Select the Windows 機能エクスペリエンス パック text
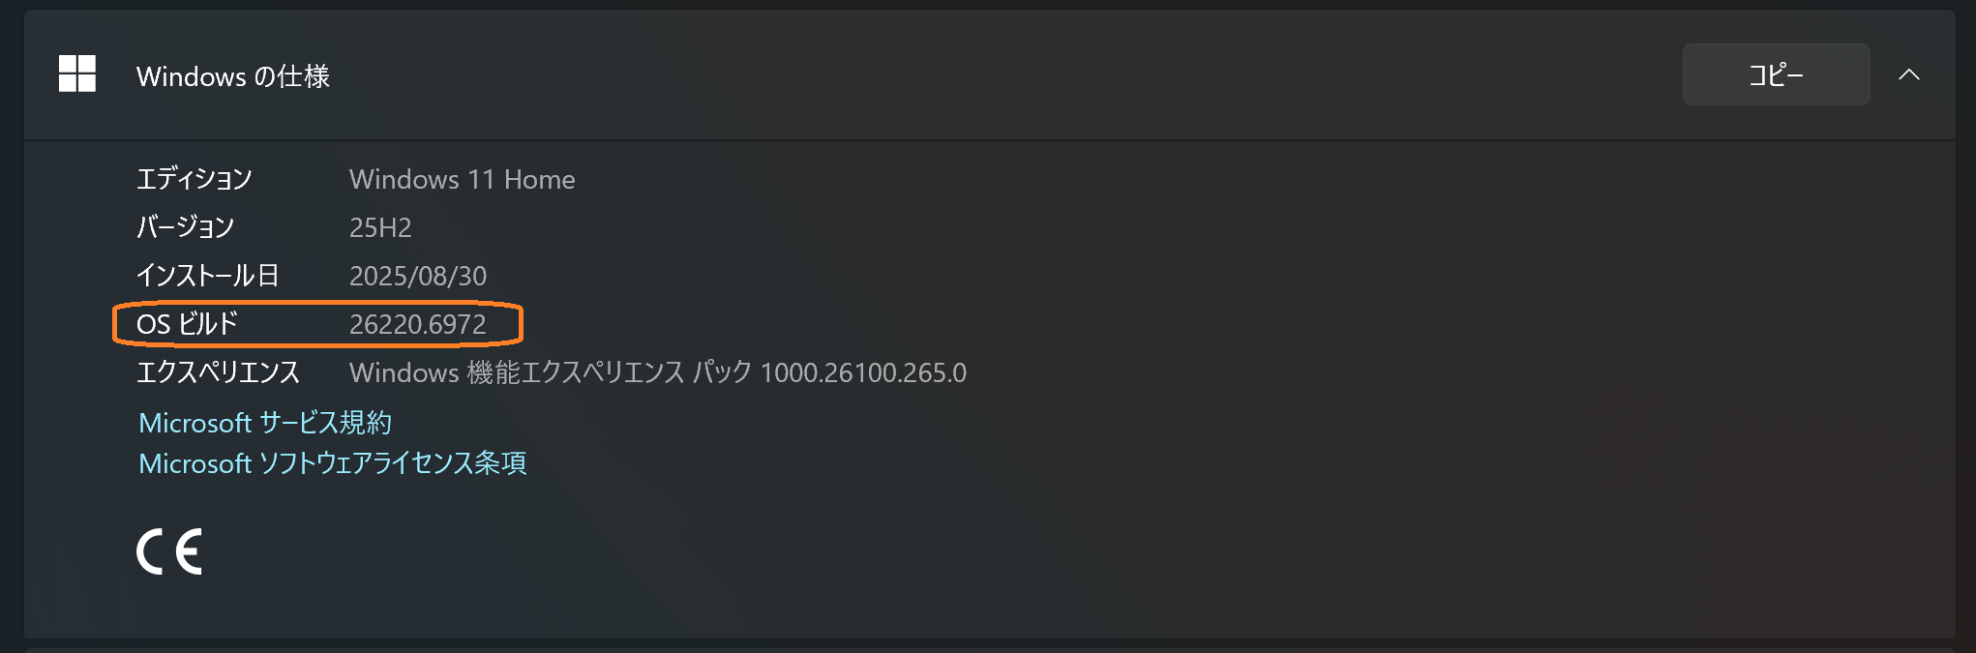Image resolution: width=1976 pixels, height=653 pixels. pyautogui.click(x=552, y=372)
